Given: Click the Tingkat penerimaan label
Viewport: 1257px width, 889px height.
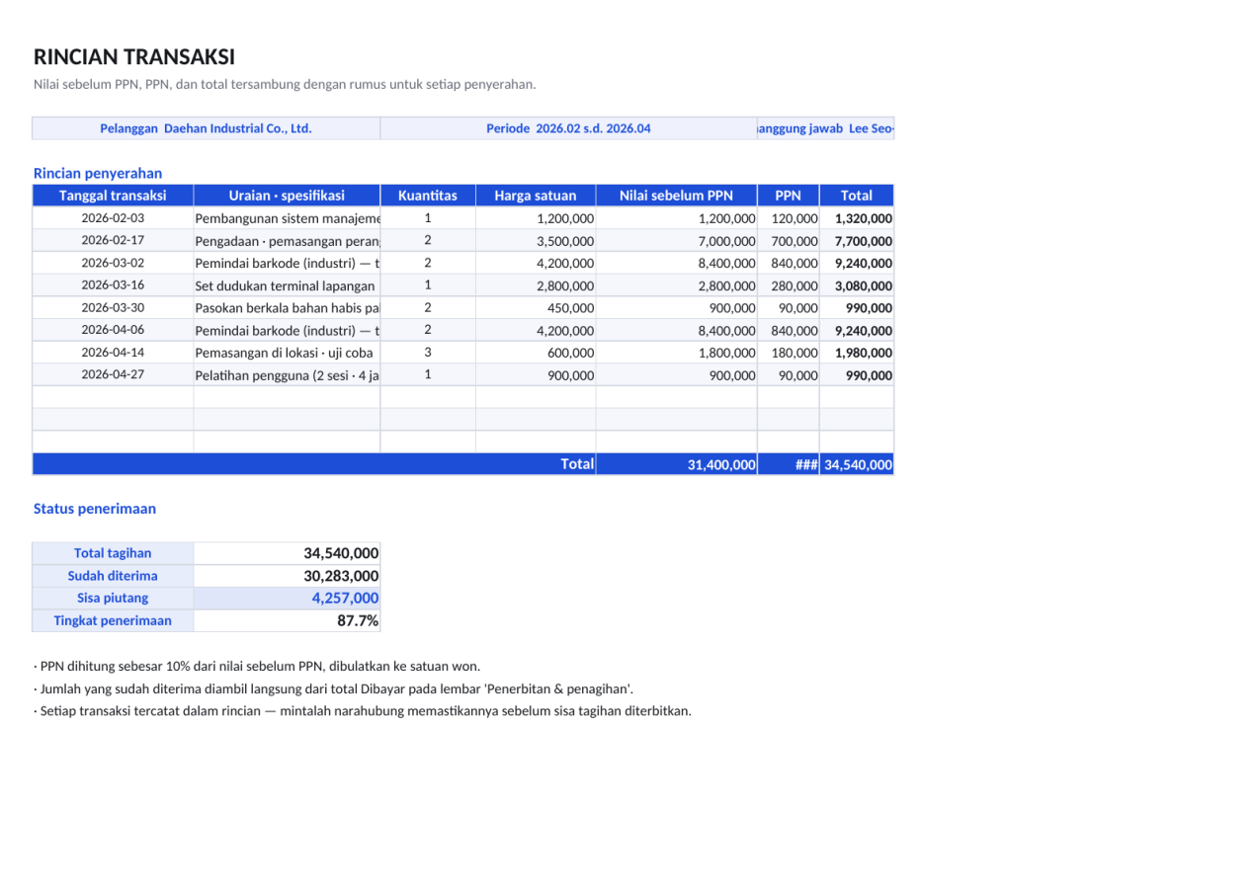Looking at the screenshot, I should point(113,620).
